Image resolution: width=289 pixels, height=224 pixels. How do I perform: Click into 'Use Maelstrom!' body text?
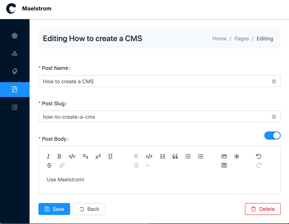[65, 180]
